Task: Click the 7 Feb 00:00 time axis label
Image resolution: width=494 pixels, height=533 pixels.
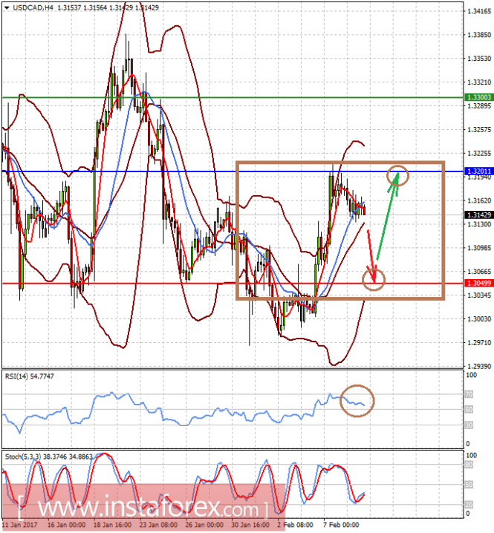Action: click(x=341, y=525)
